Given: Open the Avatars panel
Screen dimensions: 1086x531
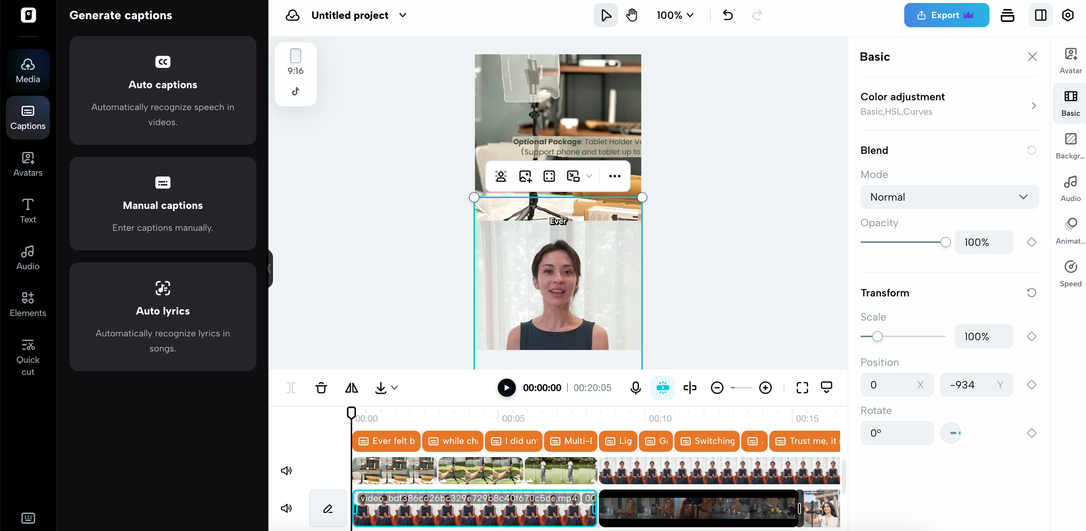Looking at the screenshot, I should pyautogui.click(x=27, y=164).
